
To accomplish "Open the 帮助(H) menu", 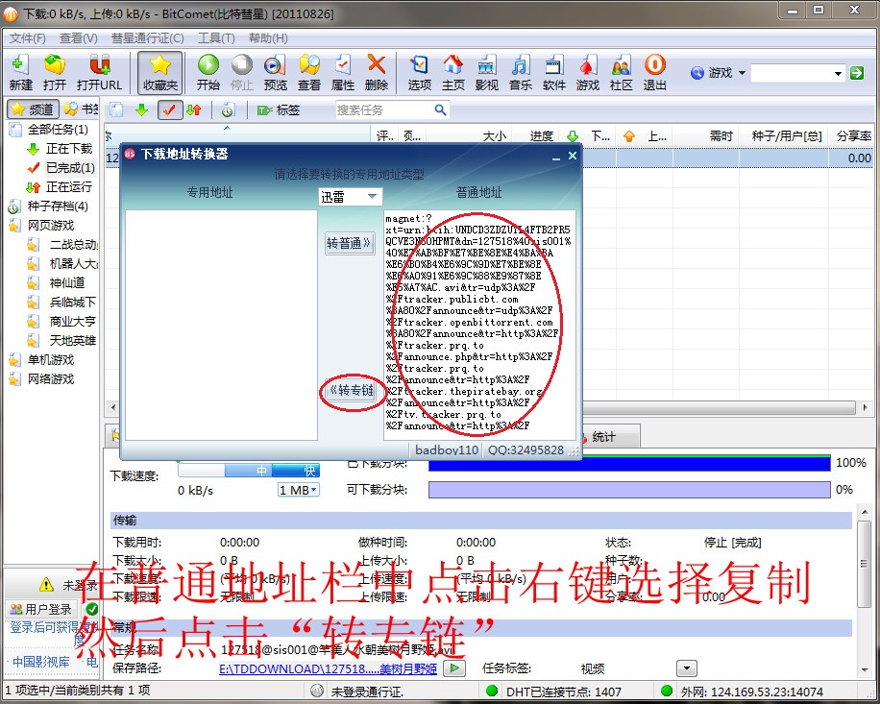I will (x=268, y=38).
